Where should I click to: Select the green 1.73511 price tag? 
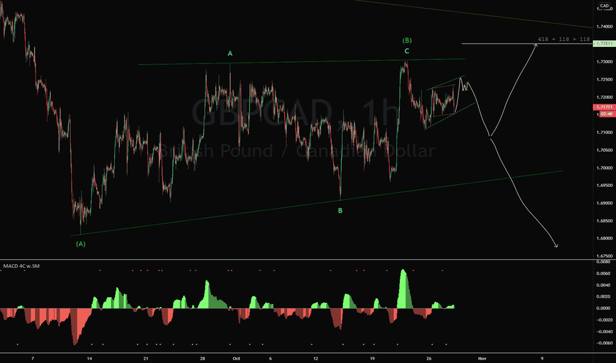pyautogui.click(x=604, y=44)
